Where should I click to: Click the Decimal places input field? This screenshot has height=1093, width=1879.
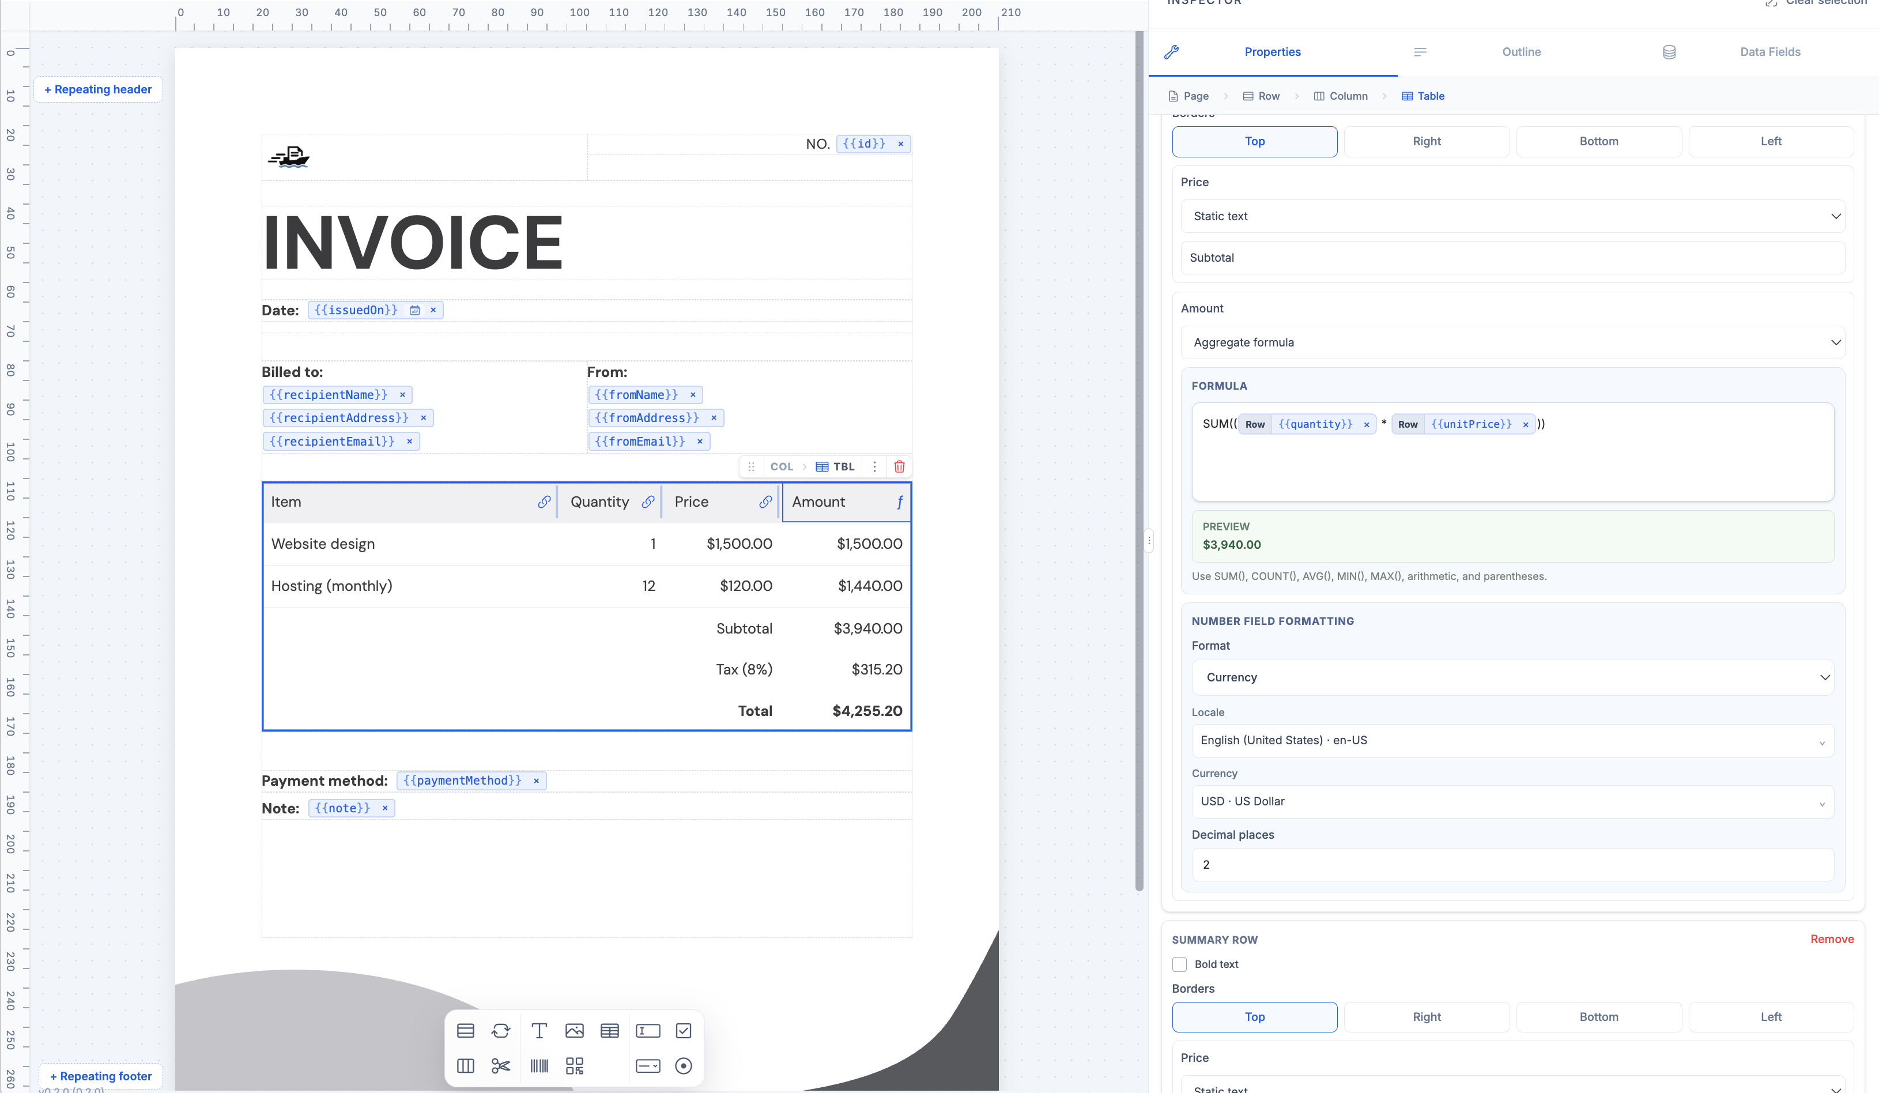(1512, 865)
